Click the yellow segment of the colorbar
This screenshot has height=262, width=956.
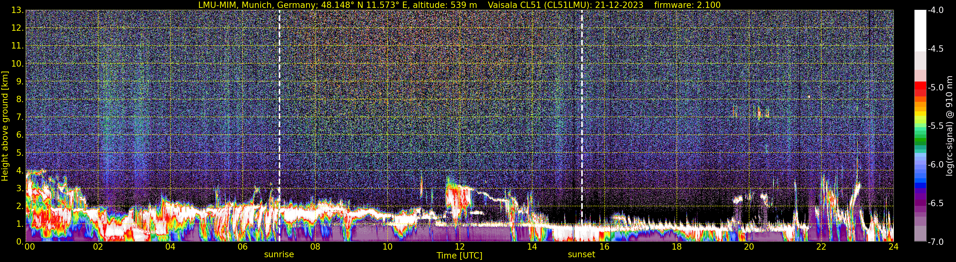click(920, 114)
